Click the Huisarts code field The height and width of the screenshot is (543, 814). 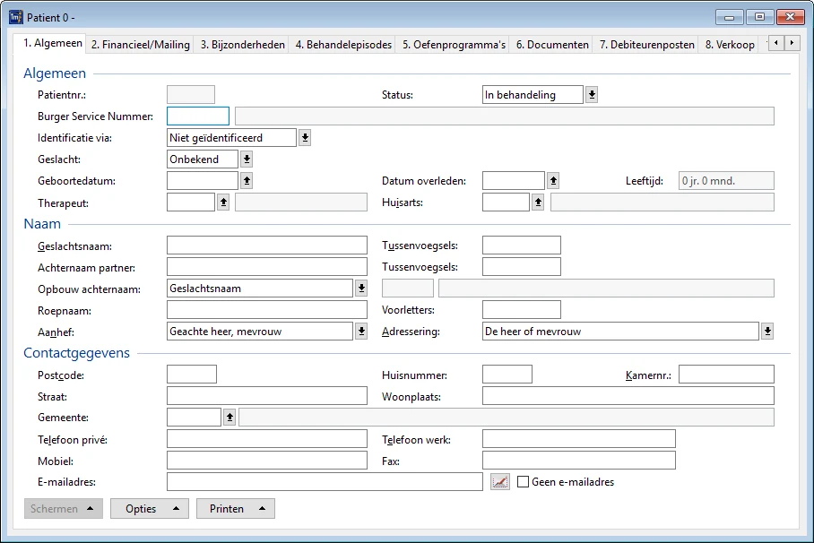click(x=506, y=203)
